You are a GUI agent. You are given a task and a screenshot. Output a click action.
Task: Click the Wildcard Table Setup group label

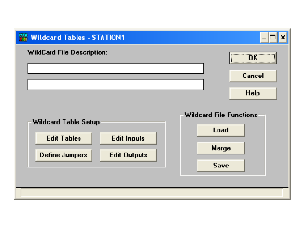point(66,122)
